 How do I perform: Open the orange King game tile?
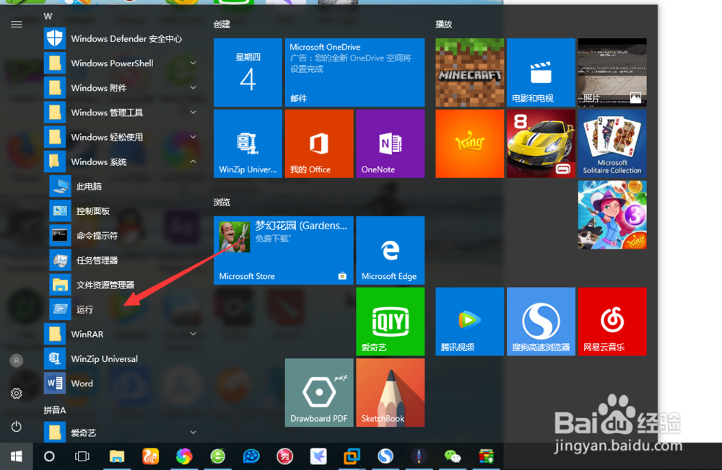pyautogui.click(x=470, y=143)
